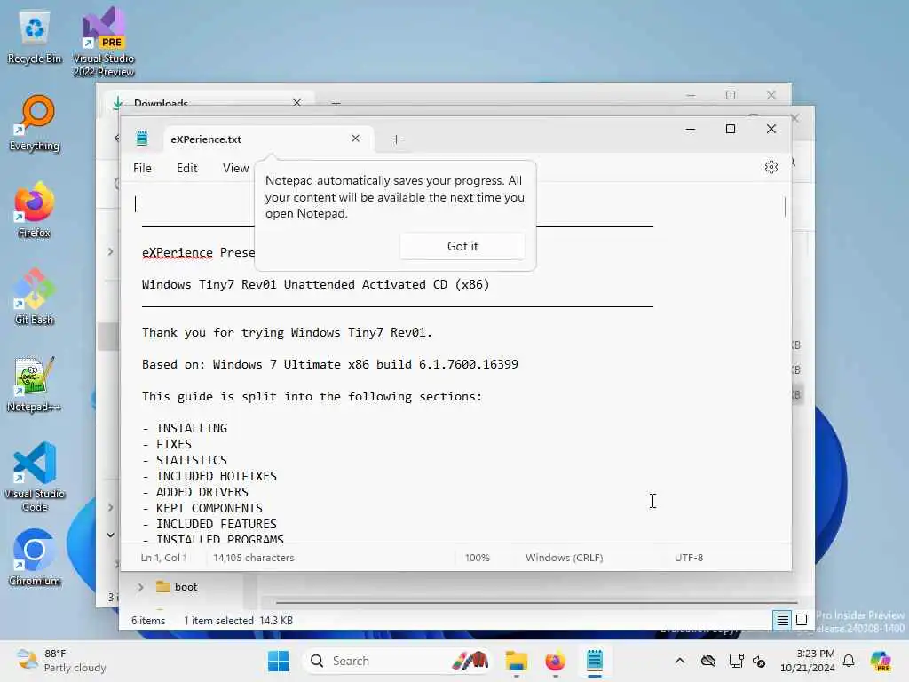
Task: Open Recycle Bin desktop icon
Action: (x=35, y=37)
